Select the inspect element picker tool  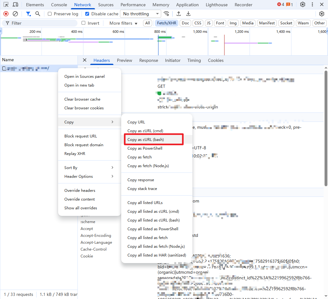[6, 4]
